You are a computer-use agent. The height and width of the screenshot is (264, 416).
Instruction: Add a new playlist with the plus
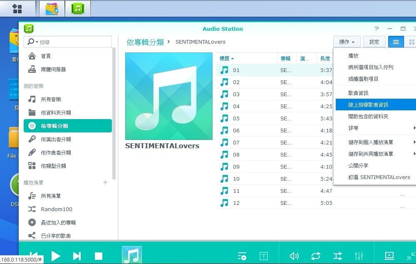pos(105,182)
